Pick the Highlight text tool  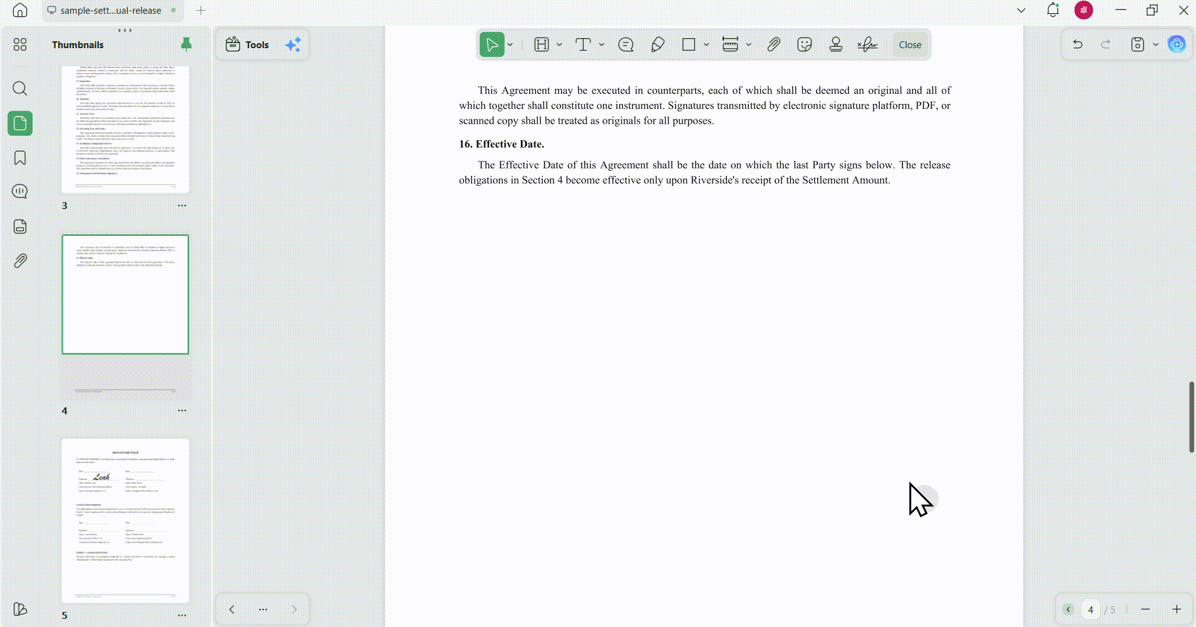point(542,44)
